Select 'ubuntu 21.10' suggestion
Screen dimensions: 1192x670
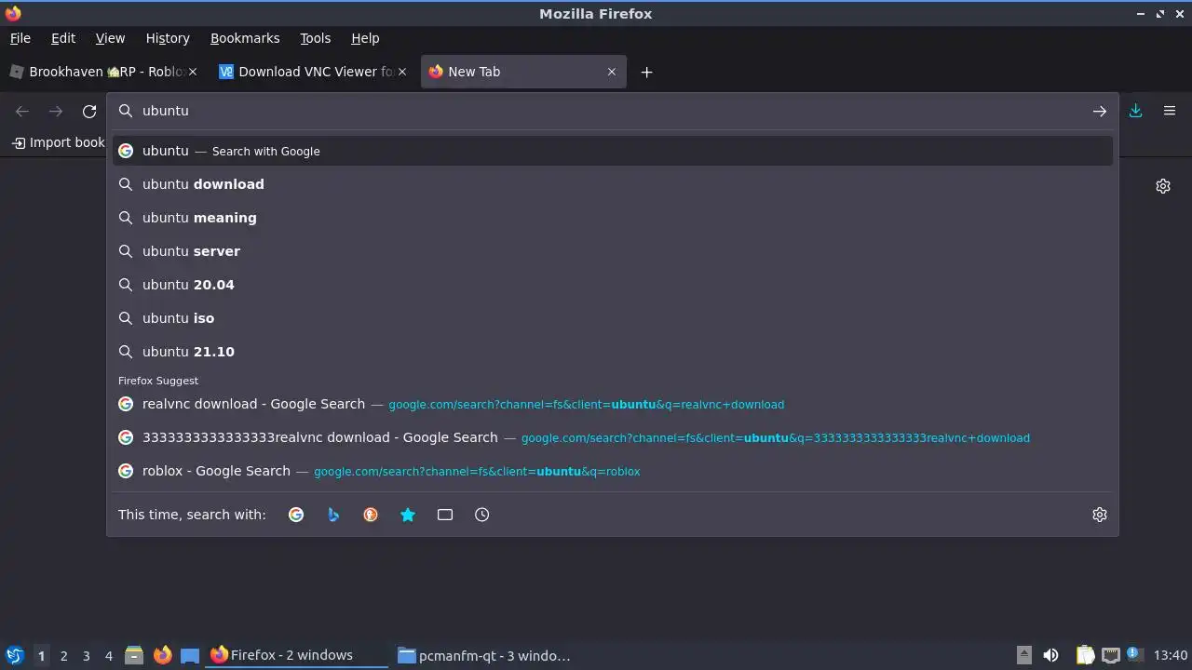[x=613, y=352]
